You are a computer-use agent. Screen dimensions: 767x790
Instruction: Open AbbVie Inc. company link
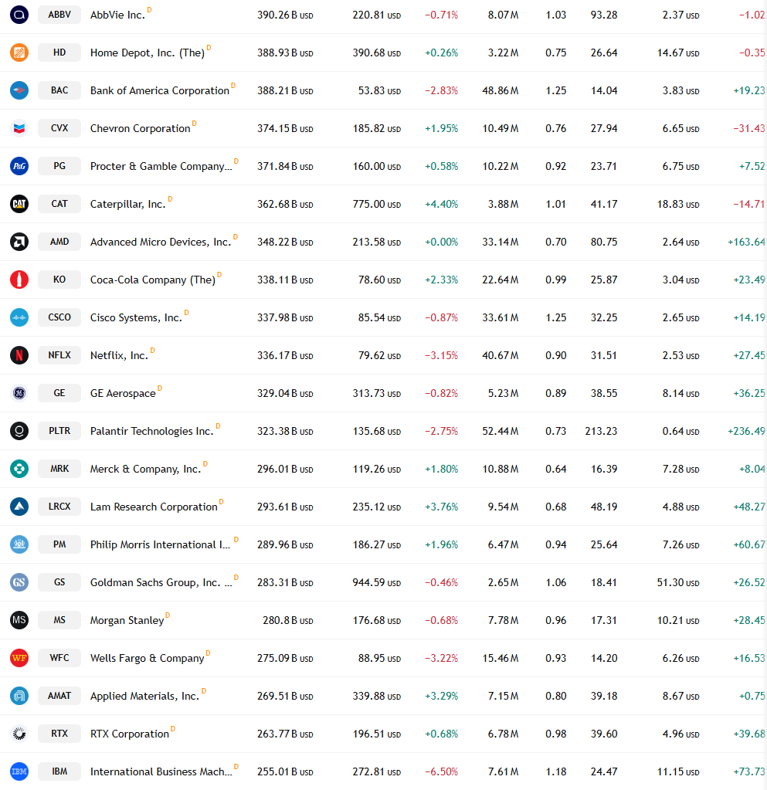point(117,15)
